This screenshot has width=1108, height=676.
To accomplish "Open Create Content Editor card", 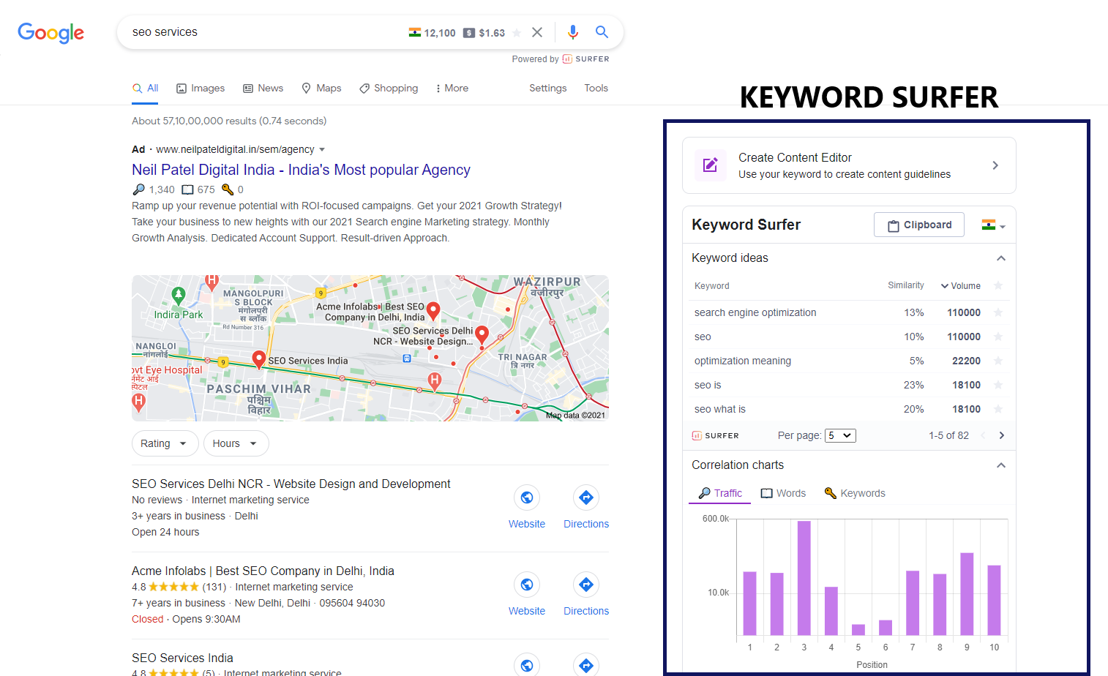I will tap(849, 165).
